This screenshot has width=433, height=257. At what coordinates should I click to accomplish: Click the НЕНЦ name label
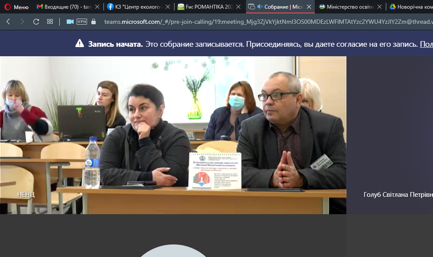26,195
